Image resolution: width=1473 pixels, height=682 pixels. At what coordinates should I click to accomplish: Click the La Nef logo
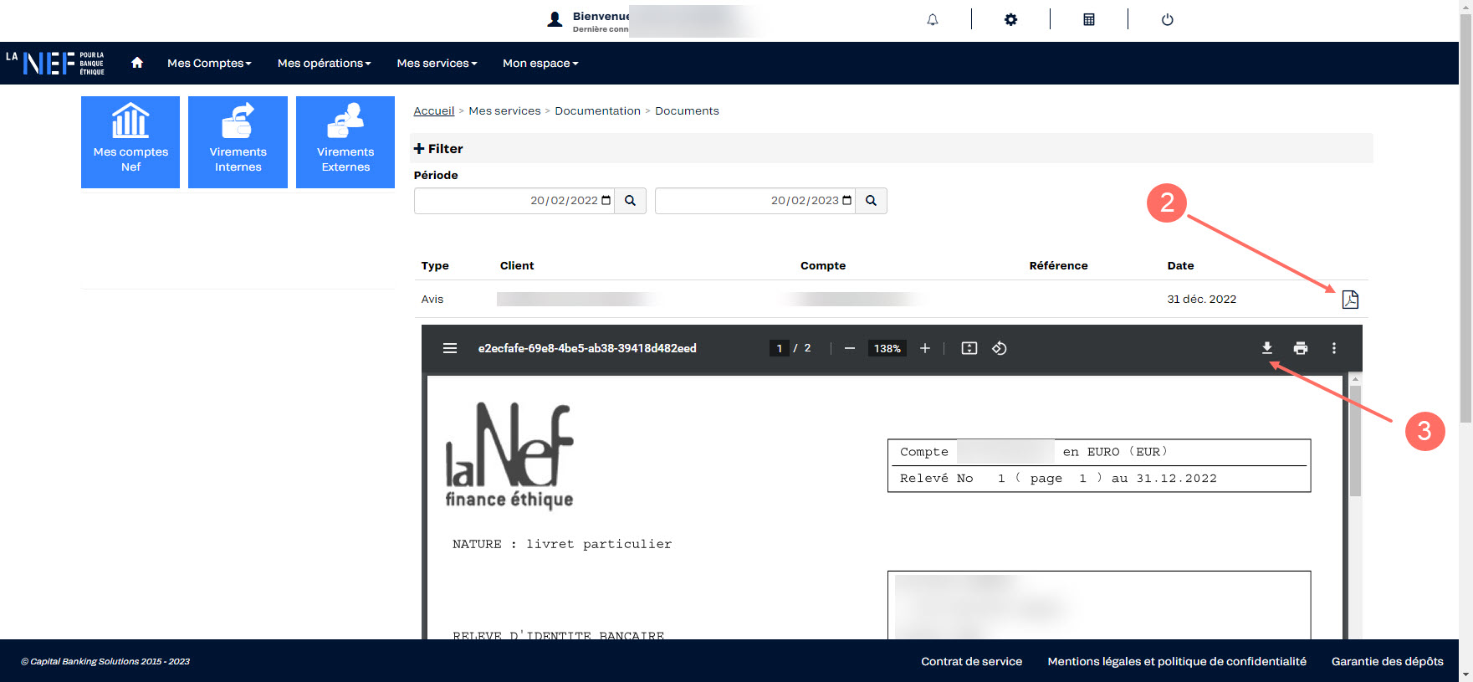(x=55, y=63)
